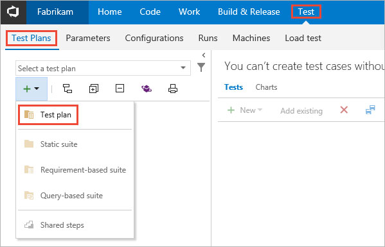This screenshot has width=385, height=247.
Task: Click the purple export icon
Action: [147, 89]
